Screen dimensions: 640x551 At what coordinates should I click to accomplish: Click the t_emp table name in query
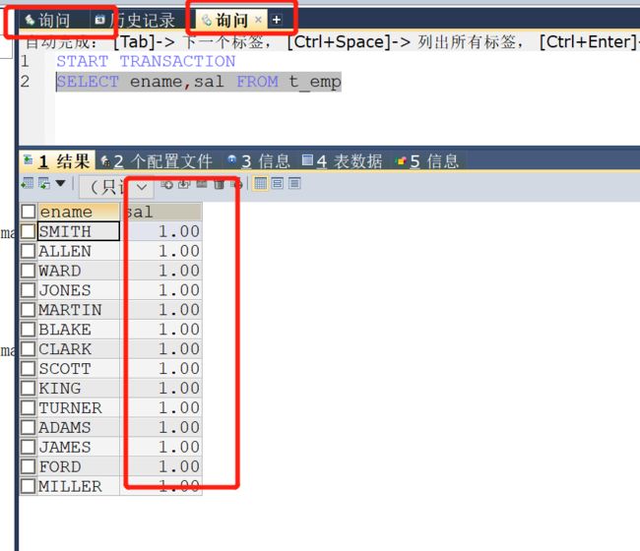[x=315, y=82]
